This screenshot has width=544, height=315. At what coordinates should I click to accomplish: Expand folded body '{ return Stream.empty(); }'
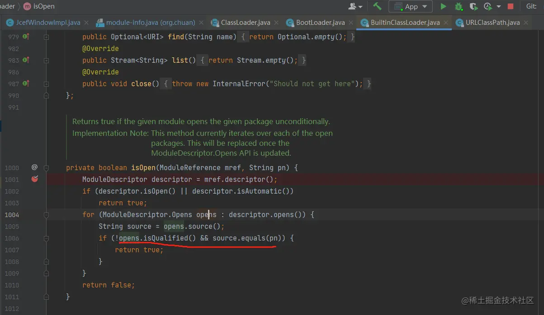click(x=252, y=60)
